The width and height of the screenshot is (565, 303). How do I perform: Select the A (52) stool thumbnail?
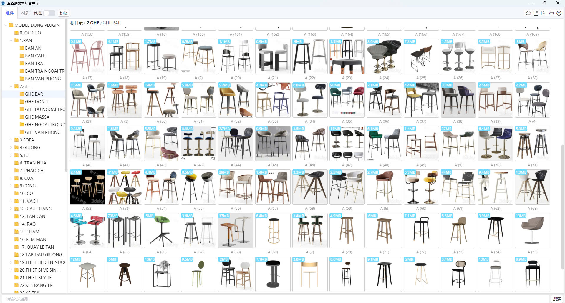point(87,187)
